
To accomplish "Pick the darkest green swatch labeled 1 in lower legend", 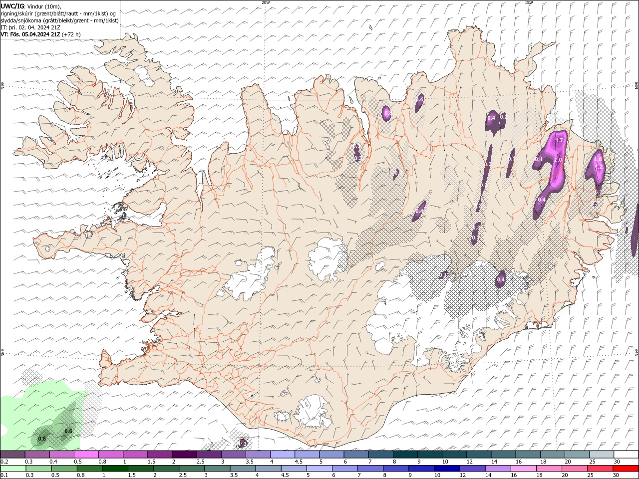I will [115, 469].
